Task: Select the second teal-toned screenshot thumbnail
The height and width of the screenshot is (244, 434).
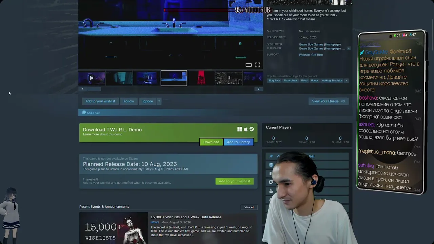Action: (x=119, y=78)
